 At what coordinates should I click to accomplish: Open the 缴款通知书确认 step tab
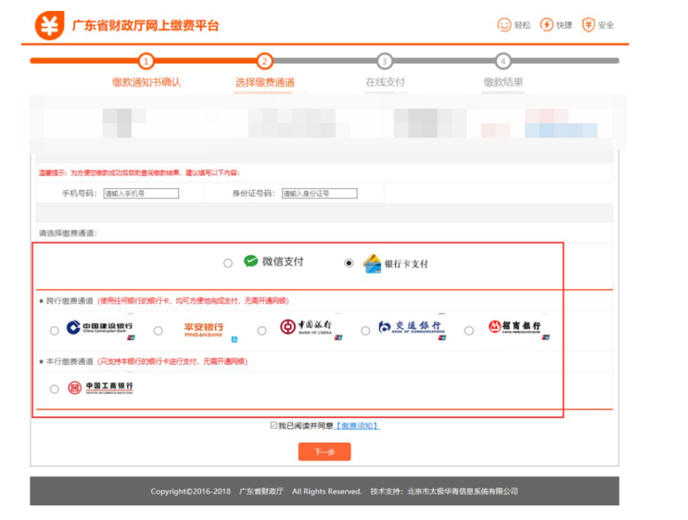point(147,82)
